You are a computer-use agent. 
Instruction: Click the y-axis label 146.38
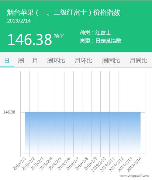[x=9, y=112]
